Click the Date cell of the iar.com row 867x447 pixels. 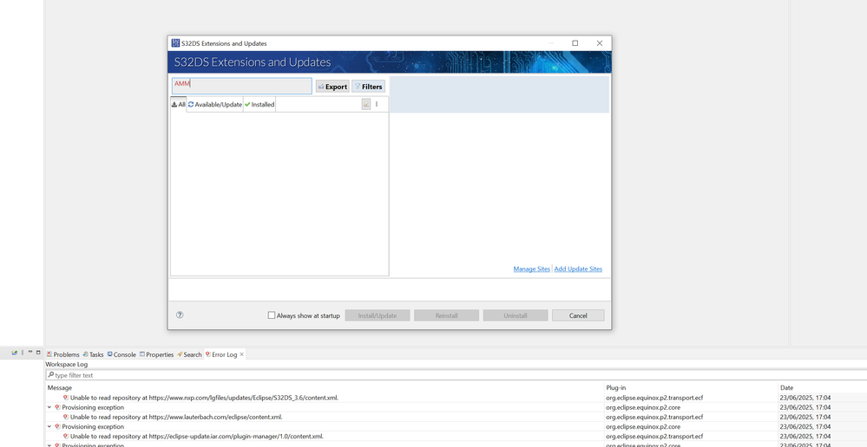coord(805,436)
